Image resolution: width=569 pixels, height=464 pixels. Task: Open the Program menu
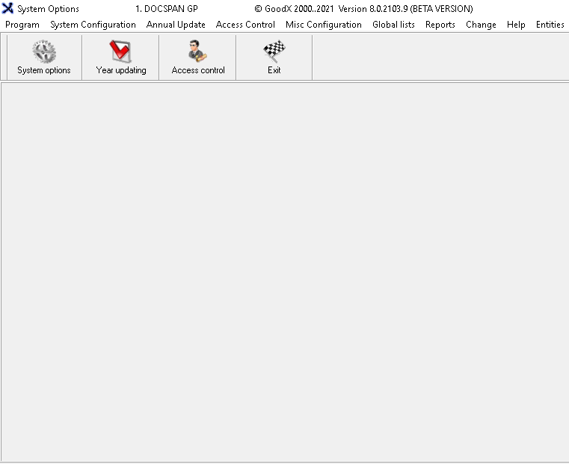22,25
